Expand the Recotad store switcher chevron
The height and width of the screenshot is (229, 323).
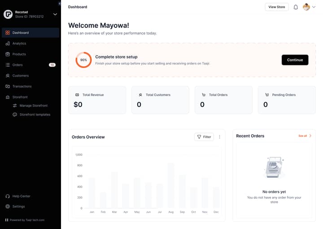[x=55, y=14]
